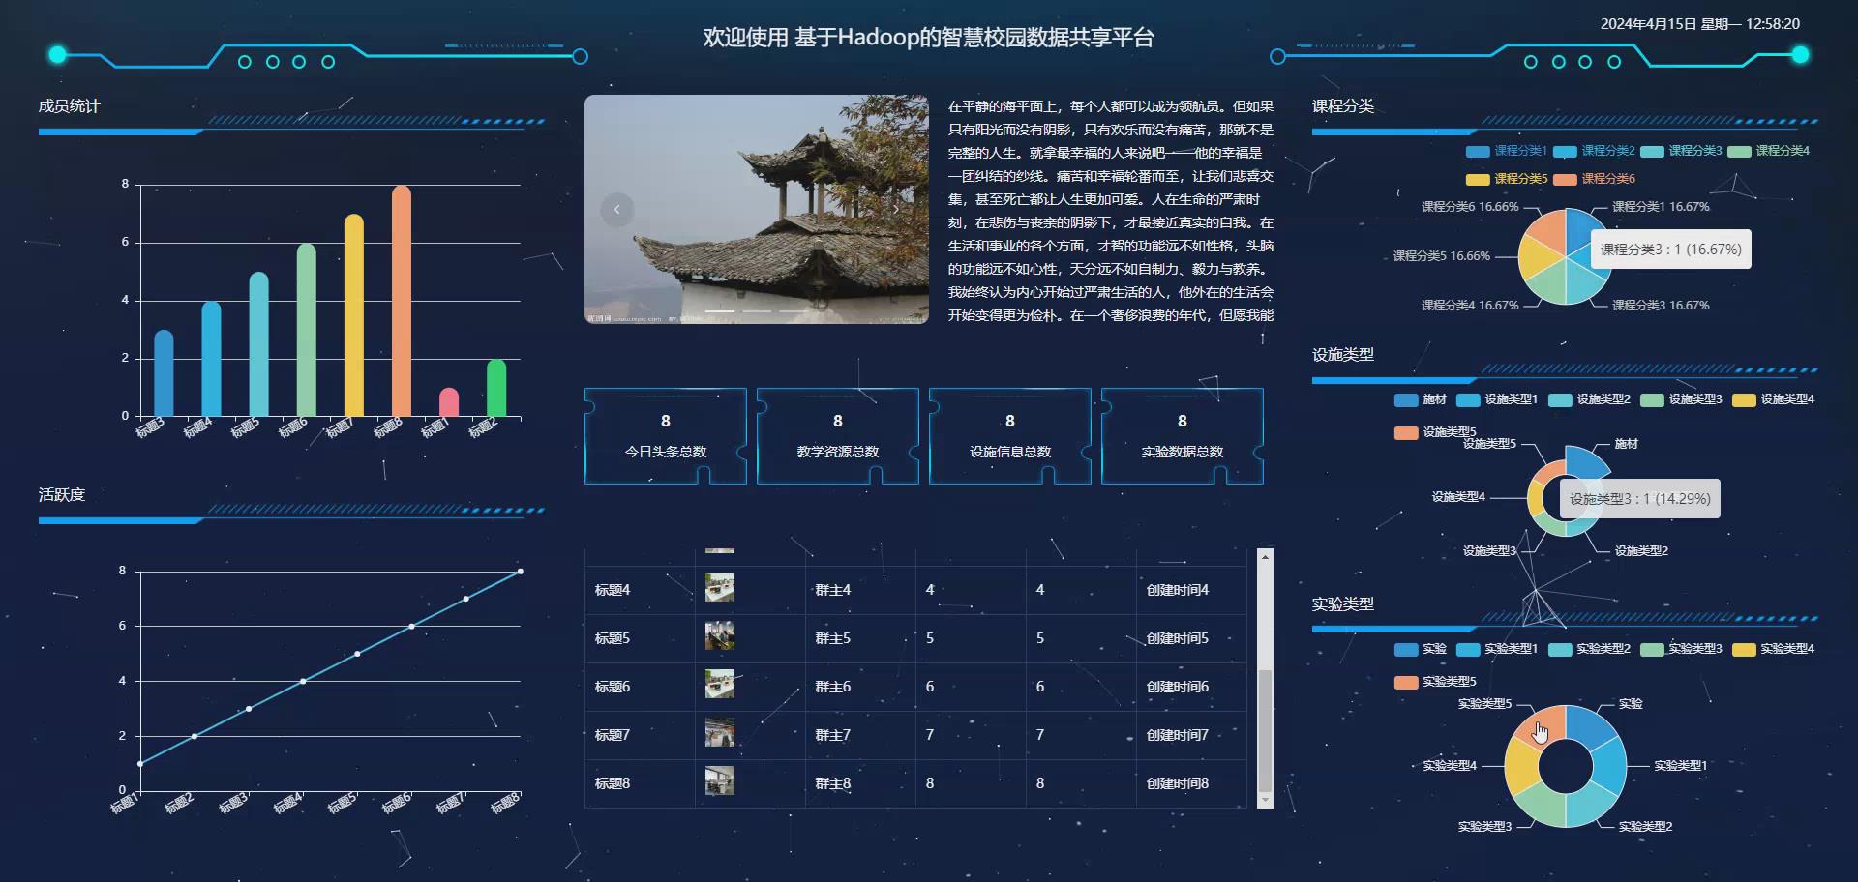This screenshot has height=882, width=1858.
Task: Click the scrollbar down arrow of the table
Action: (1265, 800)
